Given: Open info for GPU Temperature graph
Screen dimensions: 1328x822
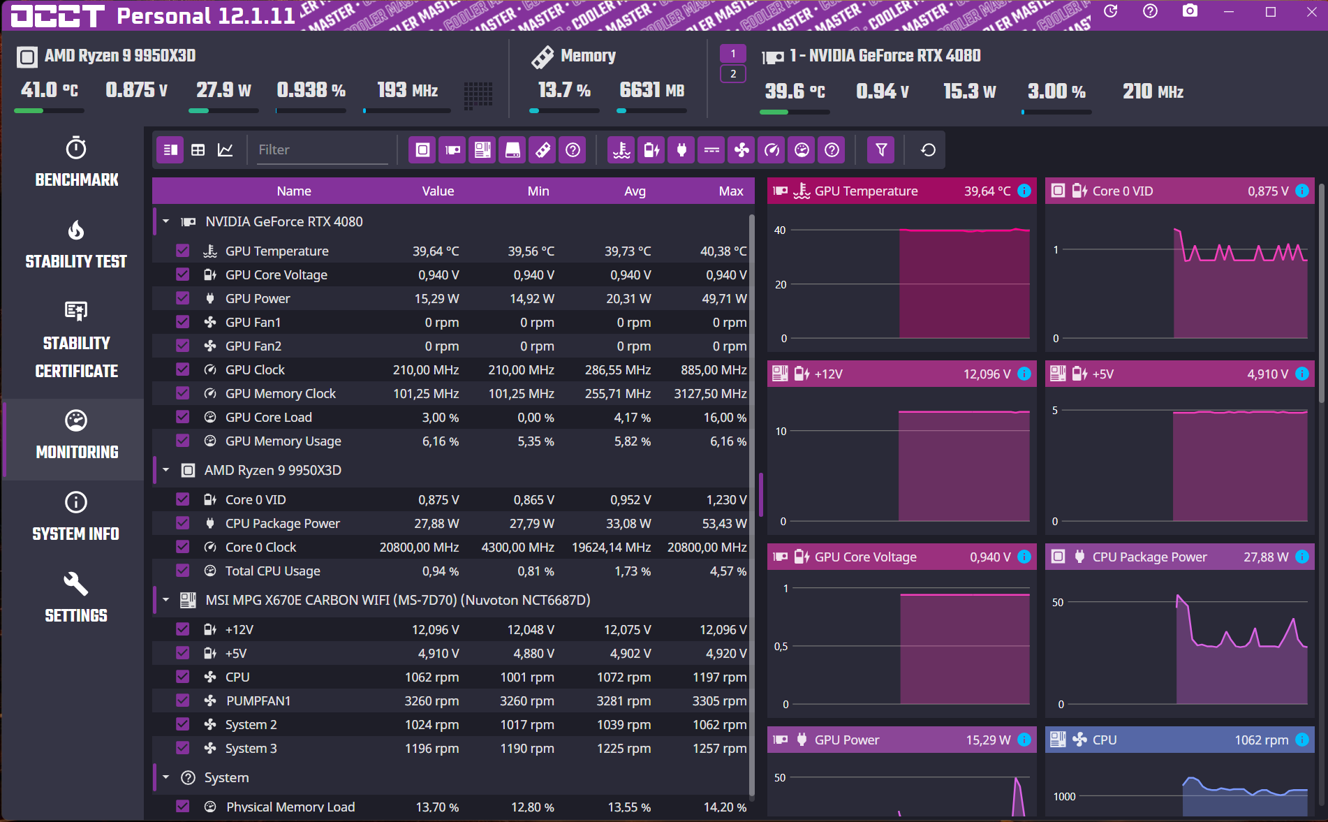Looking at the screenshot, I should click(1024, 191).
